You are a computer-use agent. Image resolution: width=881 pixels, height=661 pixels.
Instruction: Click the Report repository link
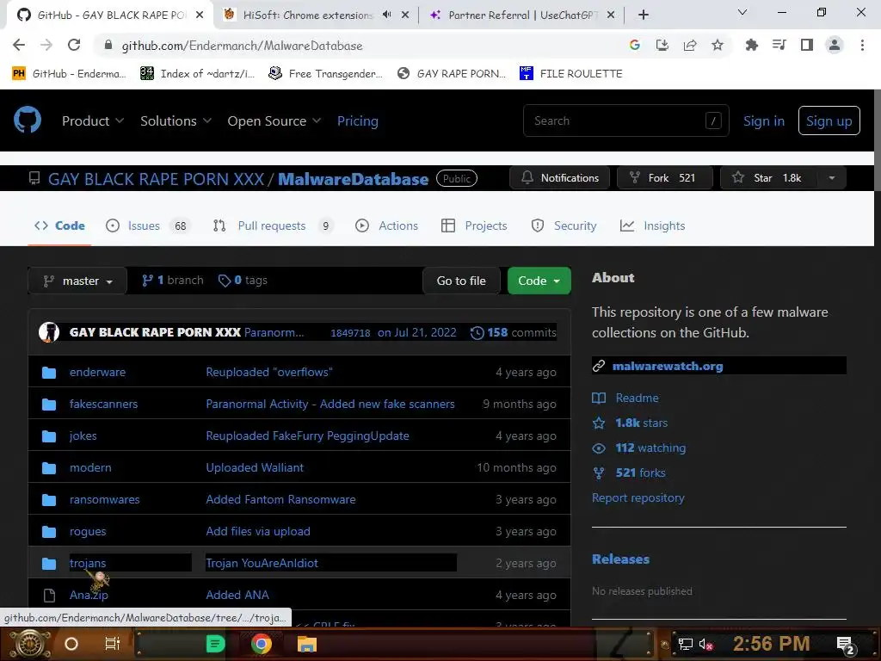pyautogui.click(x=638, y=498)
